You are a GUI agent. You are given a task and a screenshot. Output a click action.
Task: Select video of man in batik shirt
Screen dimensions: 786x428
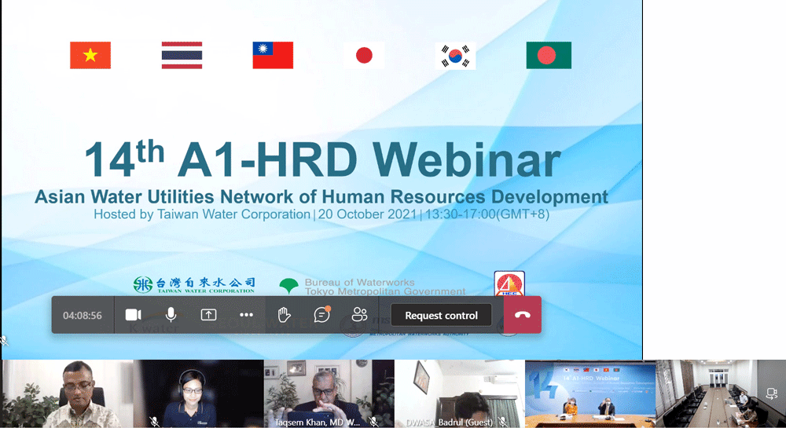pyautogui.click(x=68, y=393)
